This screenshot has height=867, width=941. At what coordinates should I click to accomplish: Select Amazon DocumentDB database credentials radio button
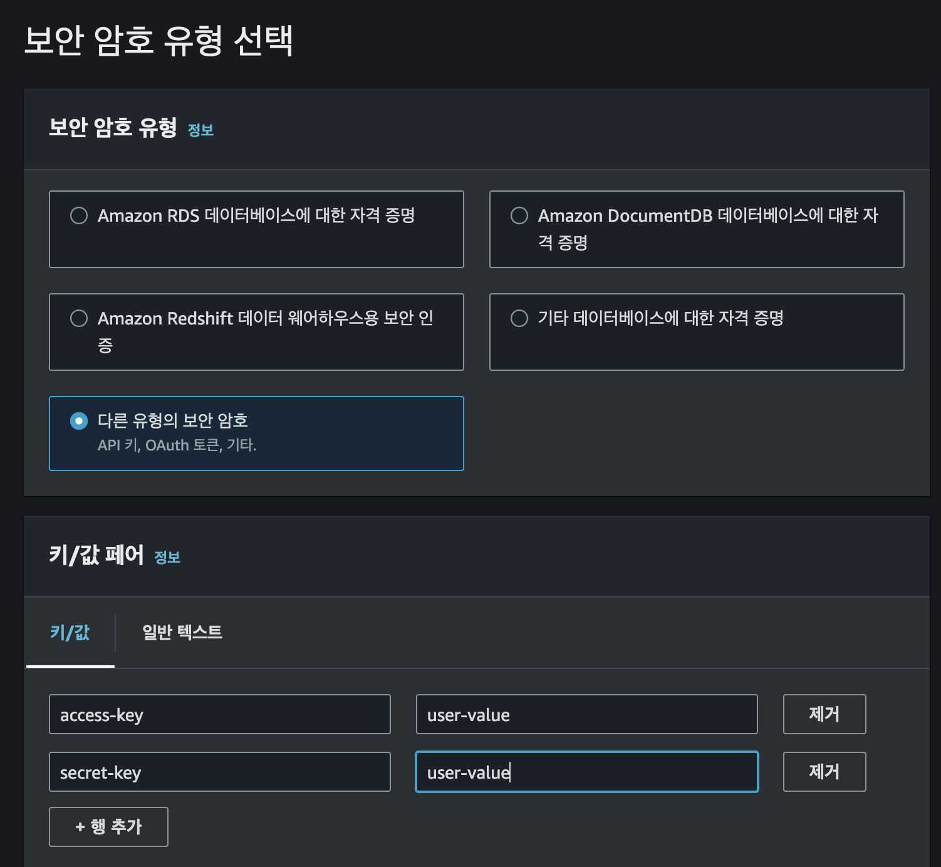coord(519,215)
